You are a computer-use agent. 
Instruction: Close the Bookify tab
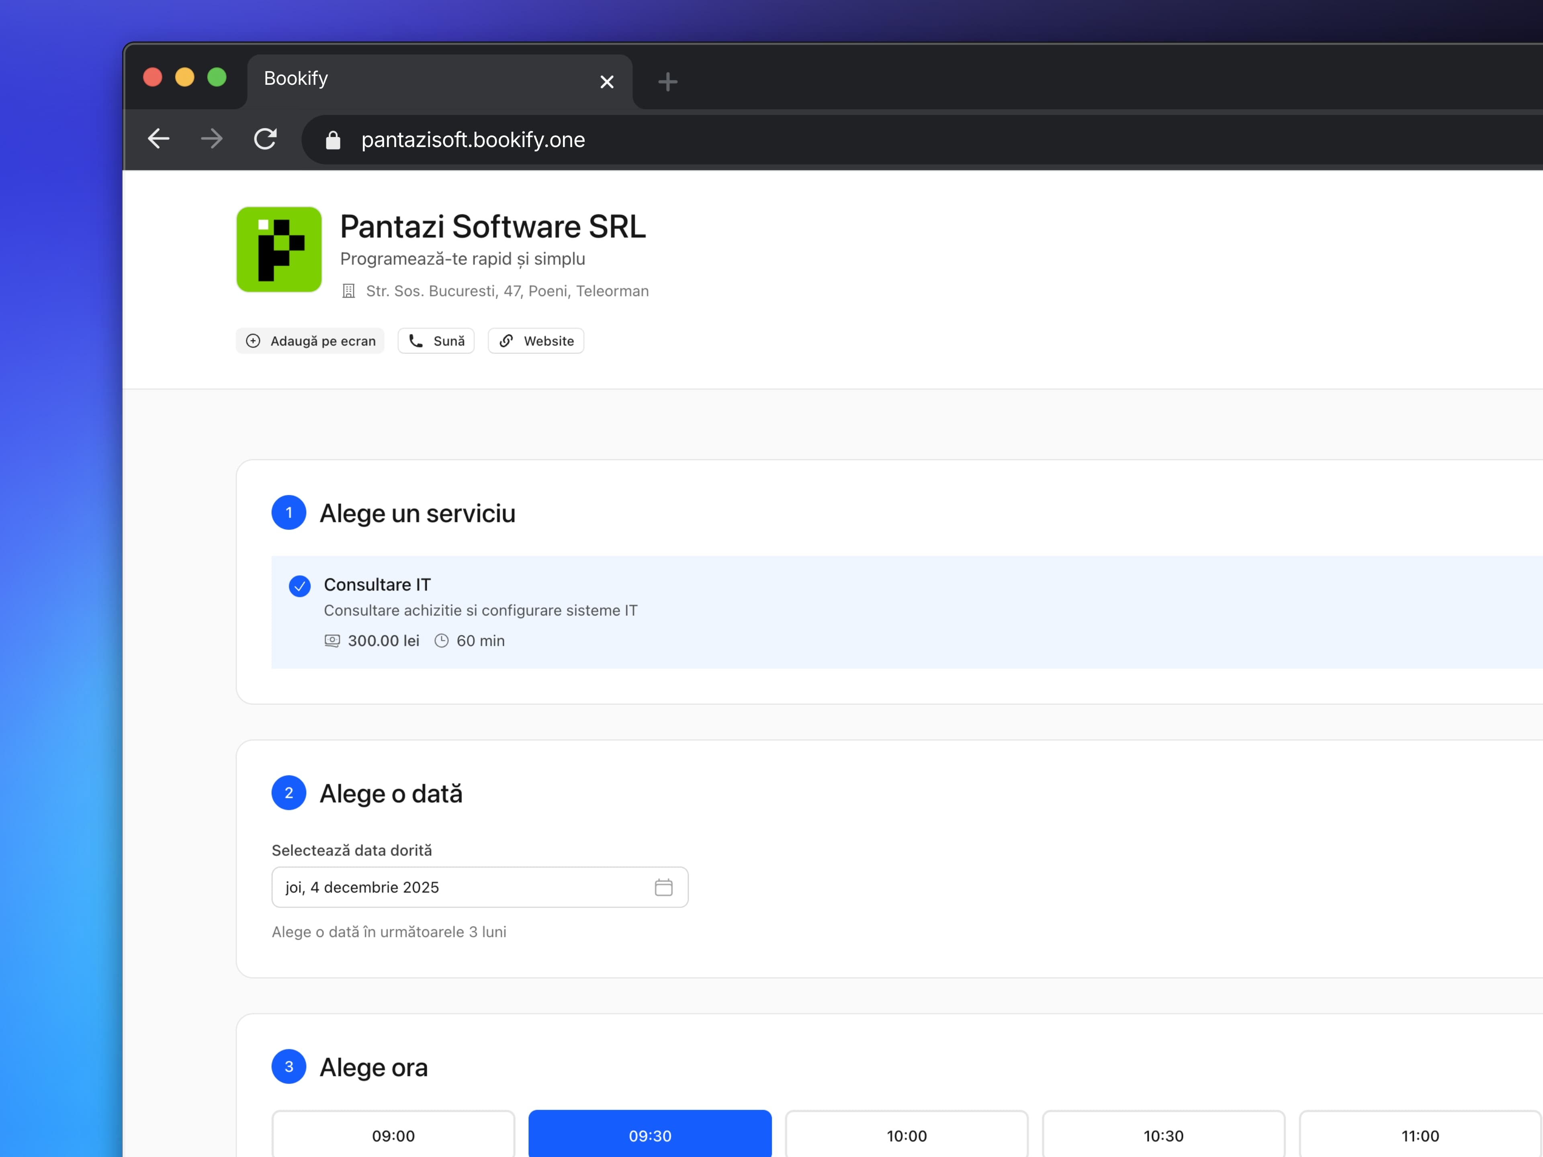point(607,82)
